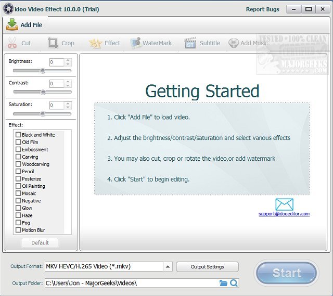Reset effects with the Default button
The image size is (333, 296).
point(40,243)
